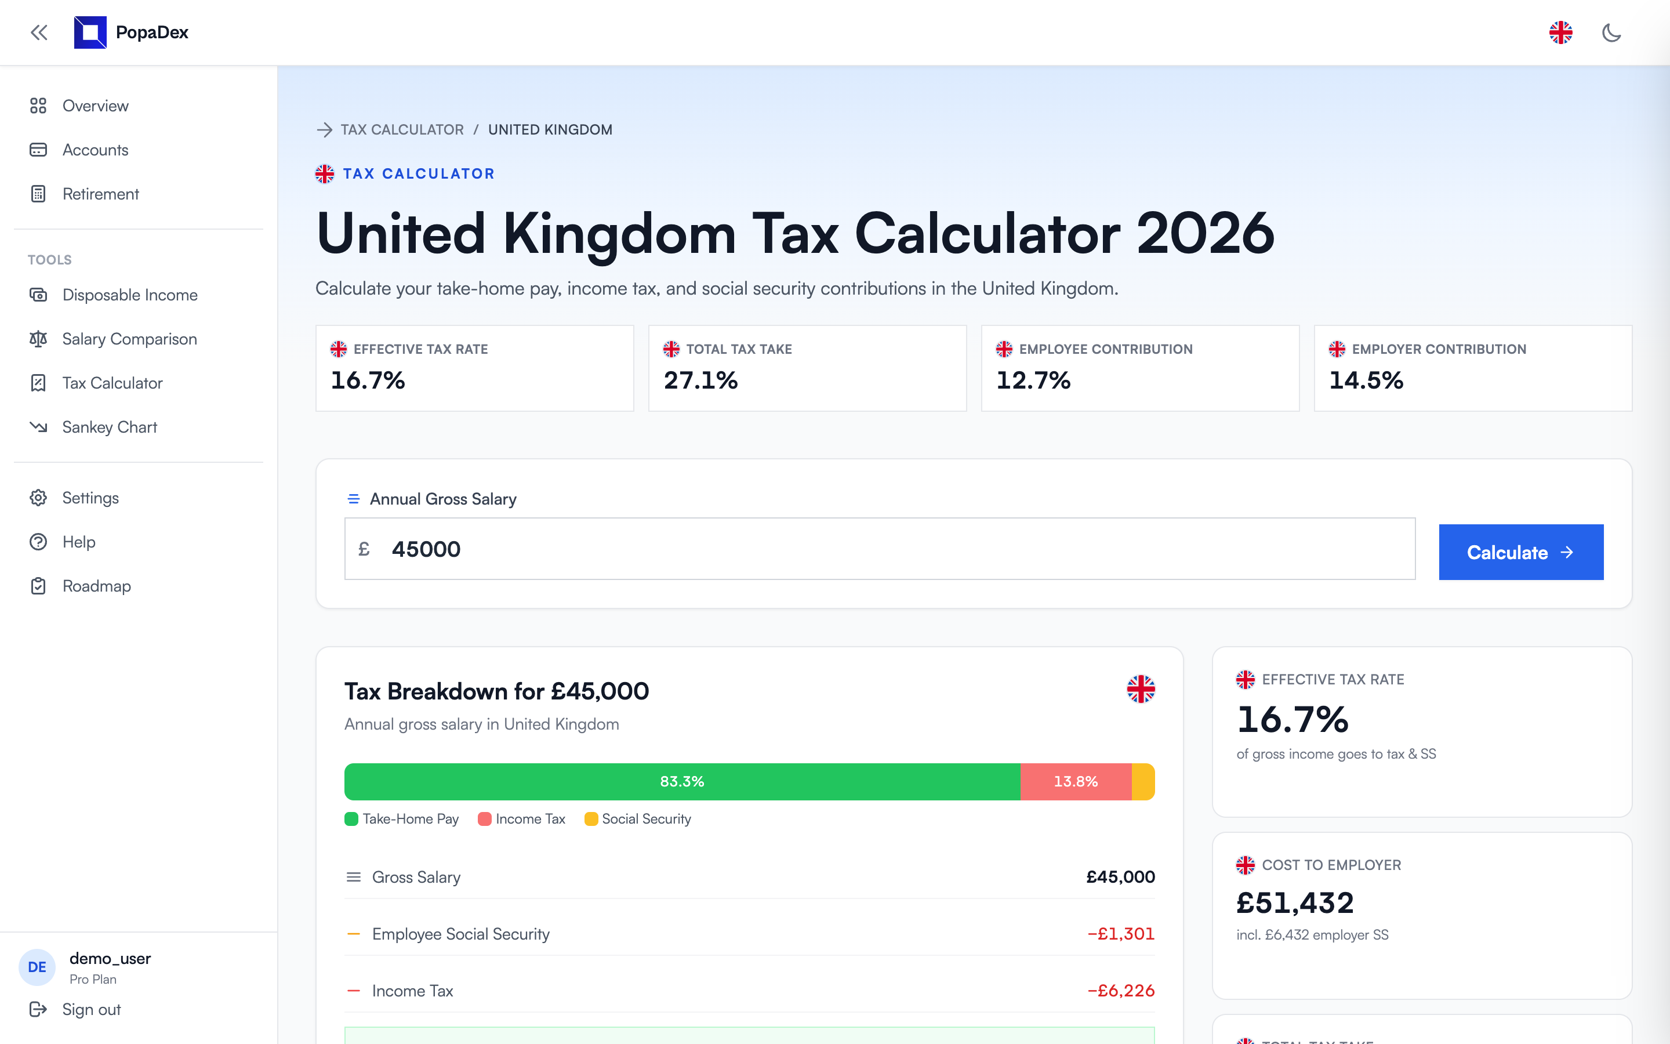Toggle dark mode with the moon icon
This screenshot has width=1670, height=1044.
pyautogui.click(x=1612, y=32)
